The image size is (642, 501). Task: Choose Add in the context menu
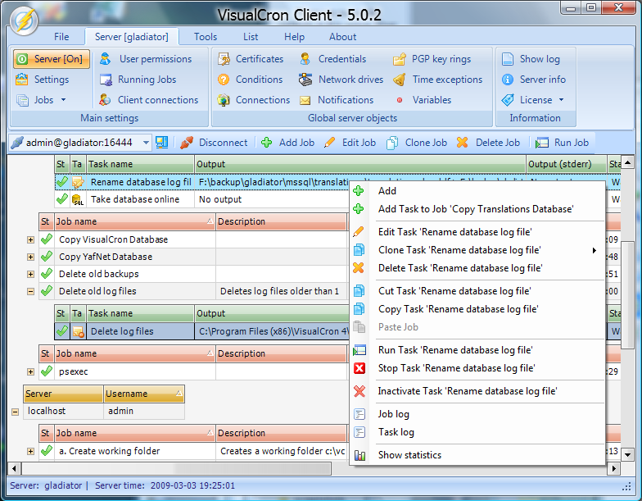point(477,191)
